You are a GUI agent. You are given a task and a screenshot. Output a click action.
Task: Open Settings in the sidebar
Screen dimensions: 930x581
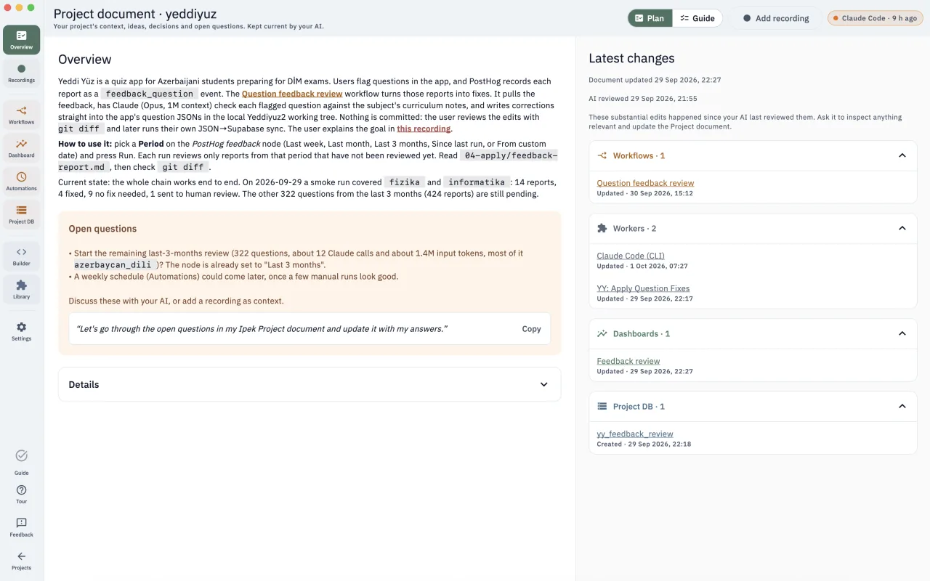point(21,332)
